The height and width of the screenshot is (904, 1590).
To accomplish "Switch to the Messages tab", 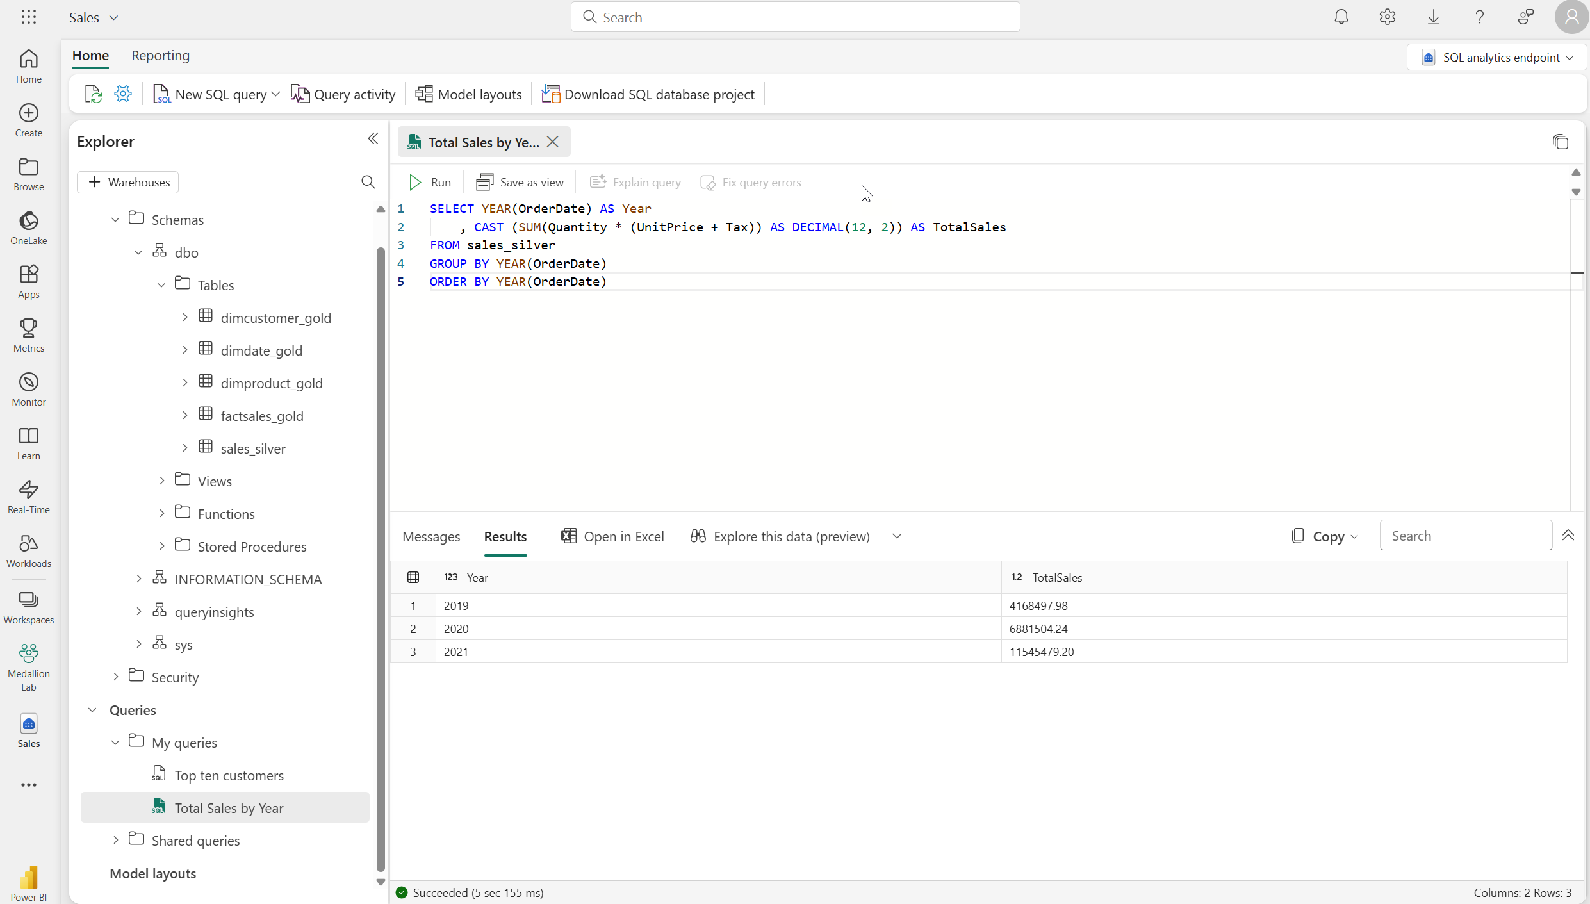I will (430, 536).
